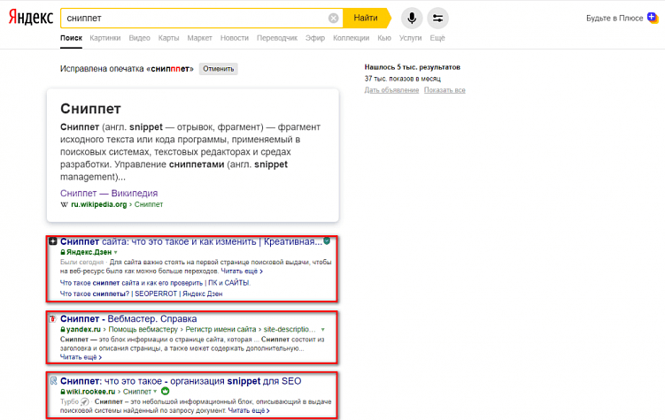Open the Сниппет - Вебмастер. Справка result
Screen dimensions: 665x420
128,319
